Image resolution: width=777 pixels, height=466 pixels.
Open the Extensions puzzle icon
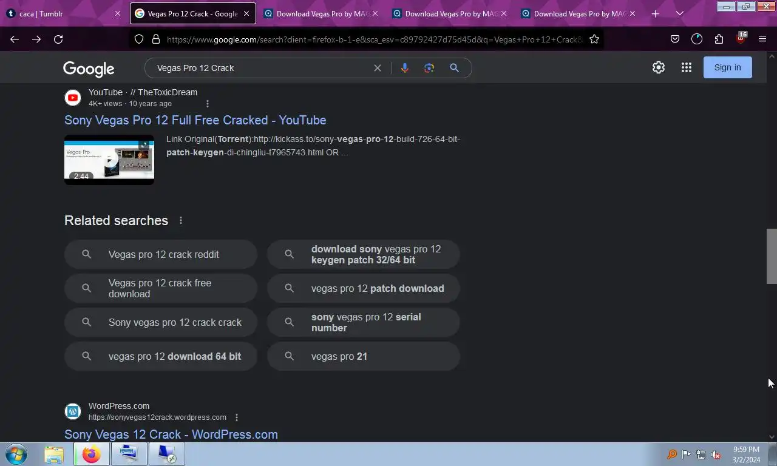point(719,39)
